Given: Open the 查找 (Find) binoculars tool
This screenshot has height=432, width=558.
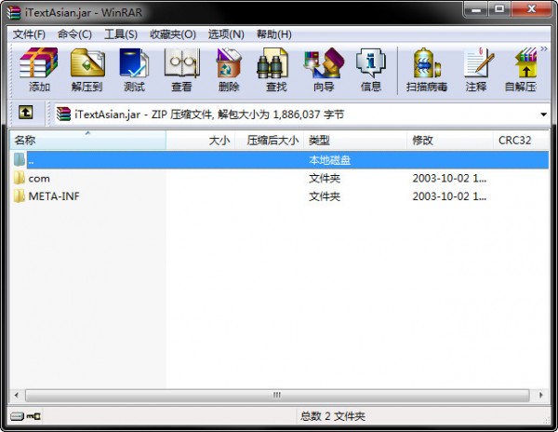Looking at the screenshot, I should pos(276,70).
